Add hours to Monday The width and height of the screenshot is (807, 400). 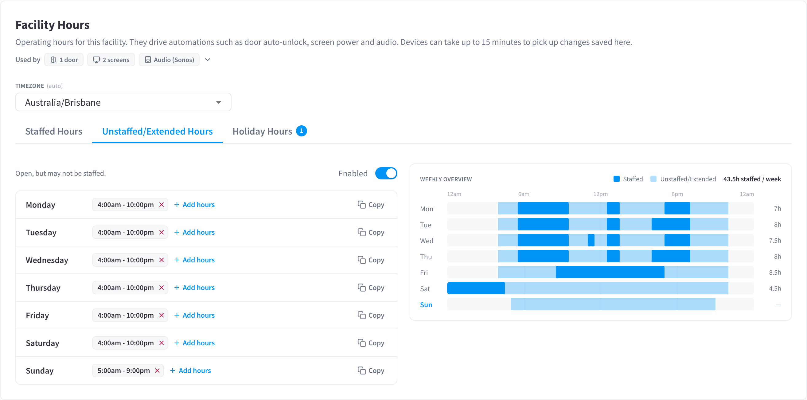pyautogui.click(x=194, y=205)
